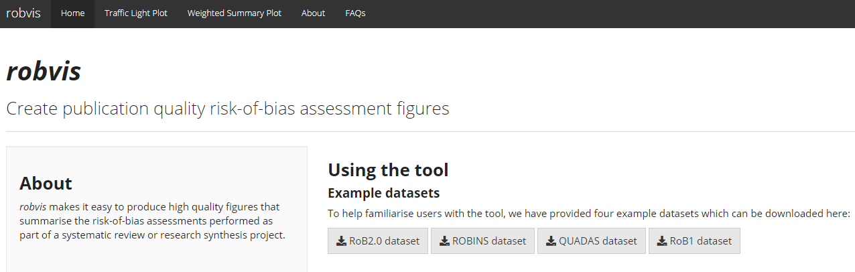Open the About page in navbar
855x272 pixels.
coord(313,13)
